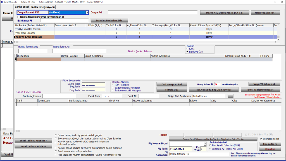Click the Hesap Adının İlk karakter count field
The height and width of the screenshot is (161, 286).
(x=217, y=84)
